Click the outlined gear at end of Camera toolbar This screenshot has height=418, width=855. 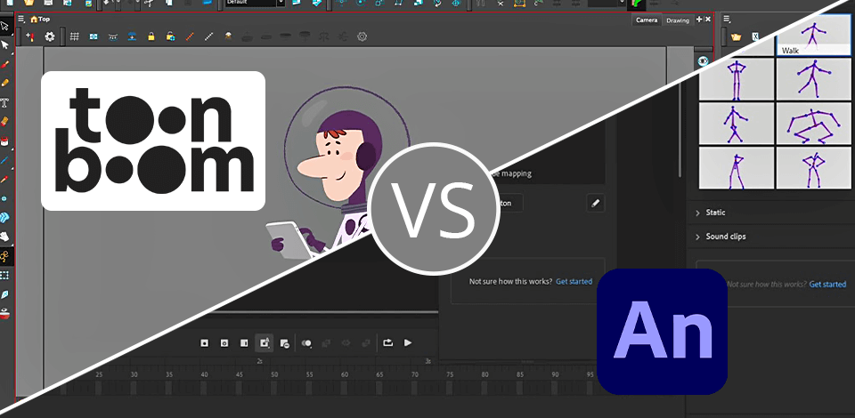click(x=362, y=36)
